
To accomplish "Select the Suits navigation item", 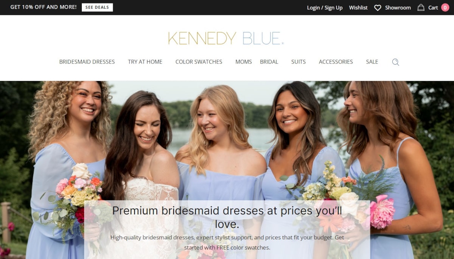I will [299, 62].
